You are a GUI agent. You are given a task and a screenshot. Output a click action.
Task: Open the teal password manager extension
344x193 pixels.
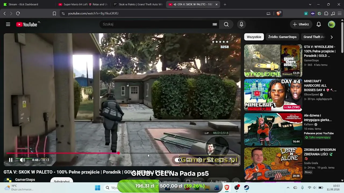pos(306,13)
